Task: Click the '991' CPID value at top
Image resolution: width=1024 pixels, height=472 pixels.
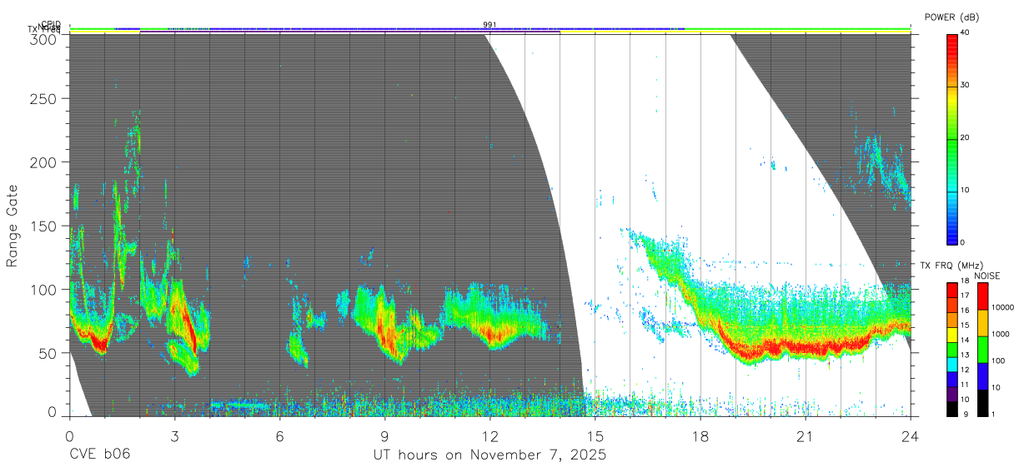Action: click(x=489, y=25)
